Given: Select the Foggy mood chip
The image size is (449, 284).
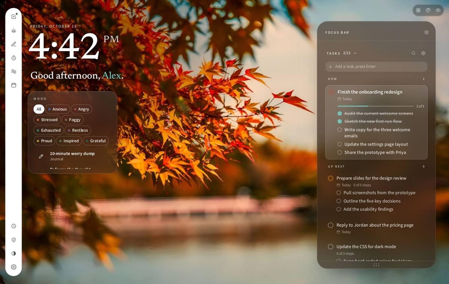Looking at the screenshot, I should (72, 120).
